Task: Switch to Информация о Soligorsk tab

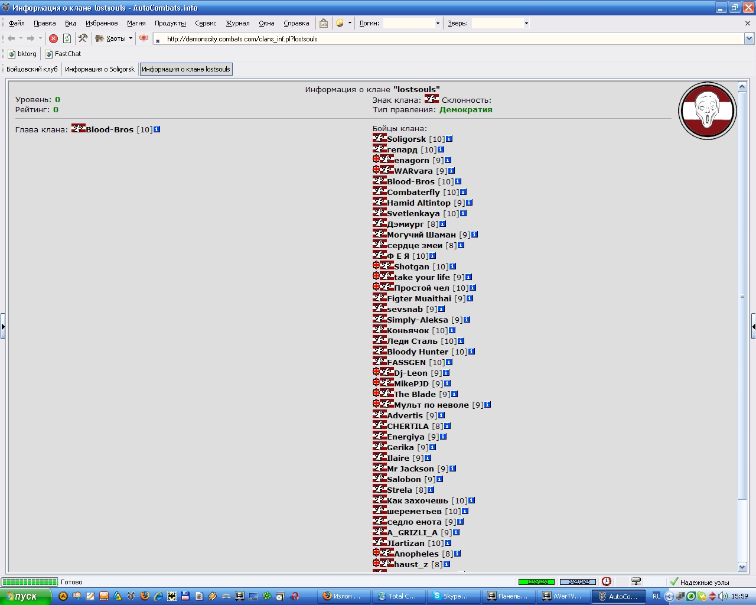Action: point(100,69)
